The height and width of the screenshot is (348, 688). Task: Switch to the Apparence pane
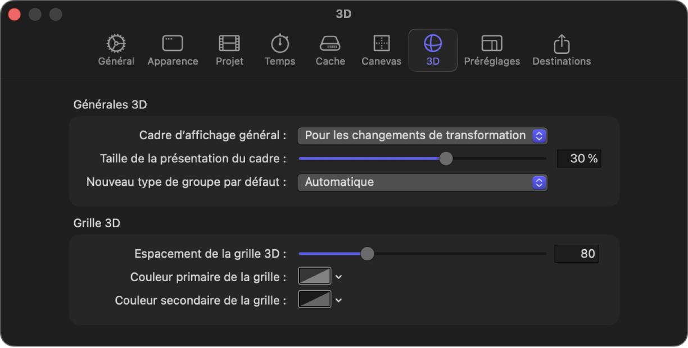pos(173,50)
